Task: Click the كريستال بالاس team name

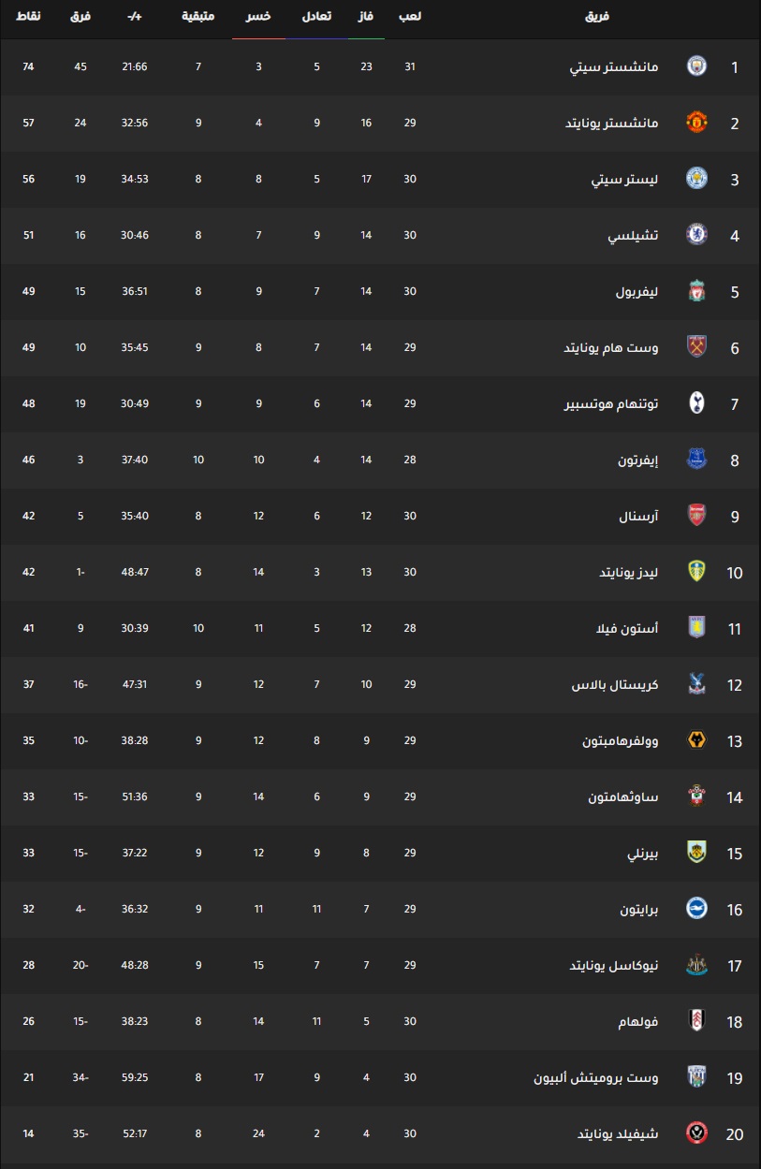Action: pos(615,684)
